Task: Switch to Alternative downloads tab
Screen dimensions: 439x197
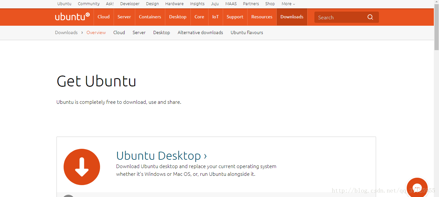Action: [200, 32]
